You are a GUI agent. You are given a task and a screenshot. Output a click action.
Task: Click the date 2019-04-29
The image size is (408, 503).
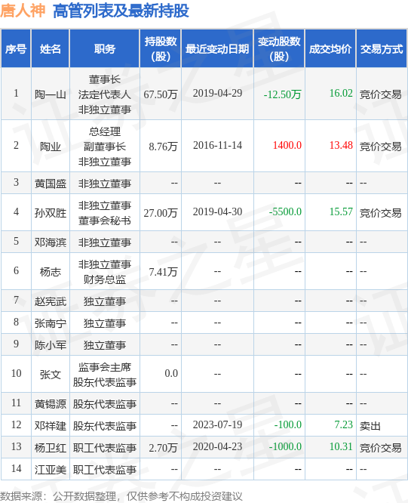(x=217, y=94)
